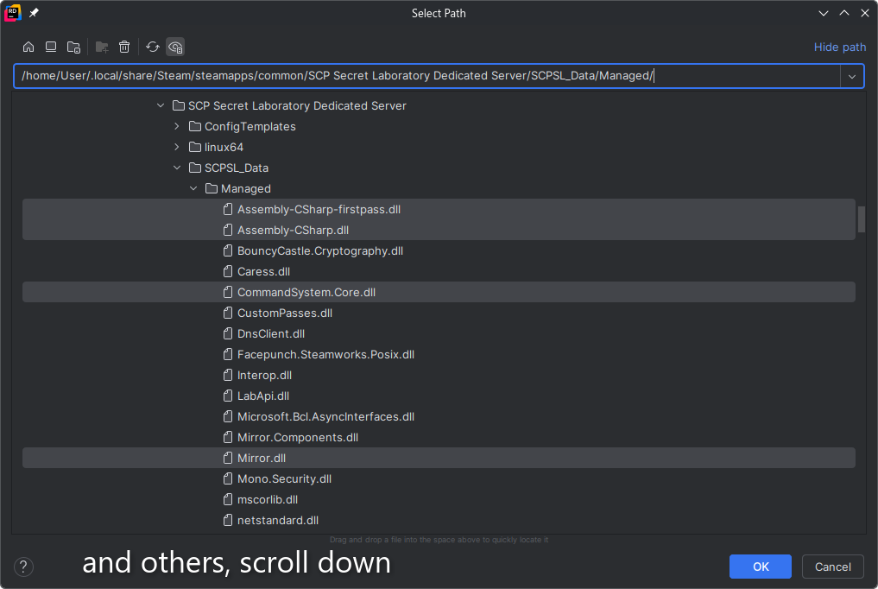The width and height of the screenshot is (878, 589).
Task: Click the pin window icon in title bar
Action: tap(35, 13)
